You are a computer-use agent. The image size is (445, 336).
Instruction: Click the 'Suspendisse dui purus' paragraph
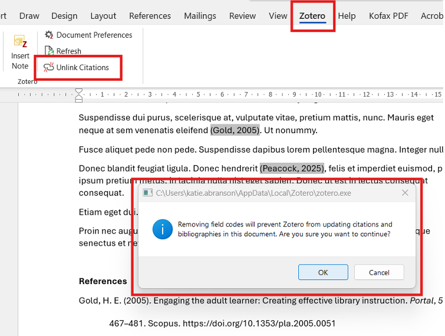(x=256, y=124)
